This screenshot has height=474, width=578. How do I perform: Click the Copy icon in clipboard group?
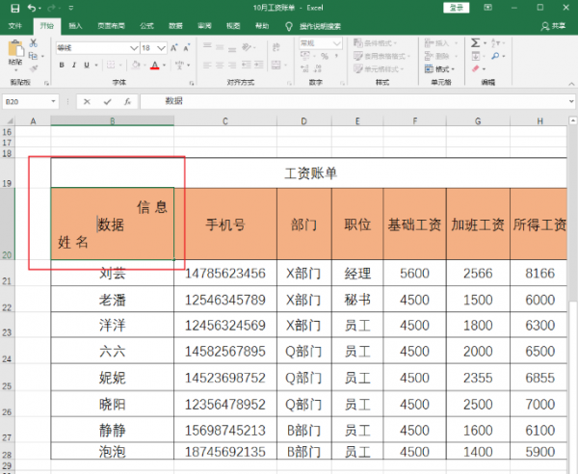coord(33,56)
